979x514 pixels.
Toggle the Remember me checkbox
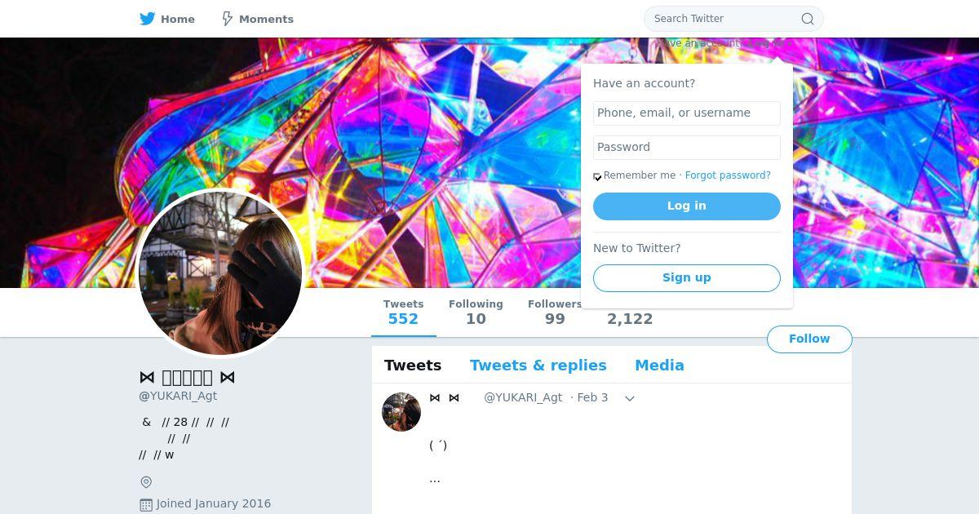coord(597,176)
